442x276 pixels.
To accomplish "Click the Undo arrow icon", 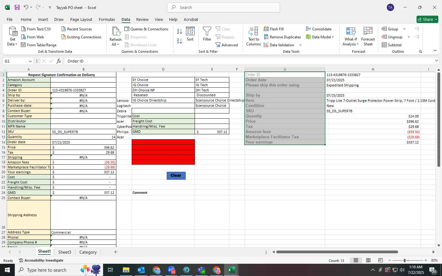I will click(26, 7).
